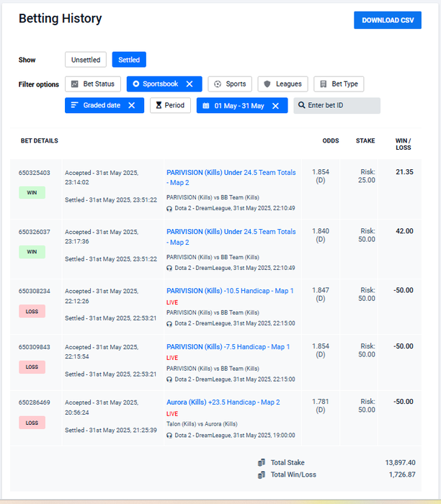Open the Bet Status filter
The width and height of the screenshot is (441, 504).
[x=93, y=84]
